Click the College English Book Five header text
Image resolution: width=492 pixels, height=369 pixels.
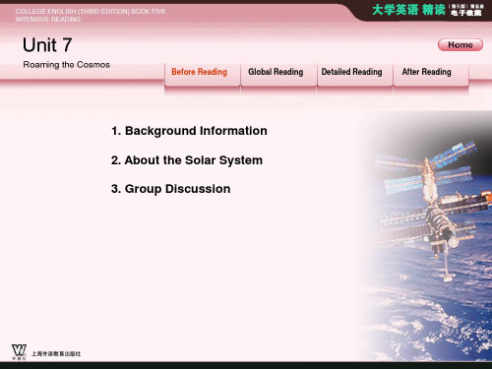[91, 15]
